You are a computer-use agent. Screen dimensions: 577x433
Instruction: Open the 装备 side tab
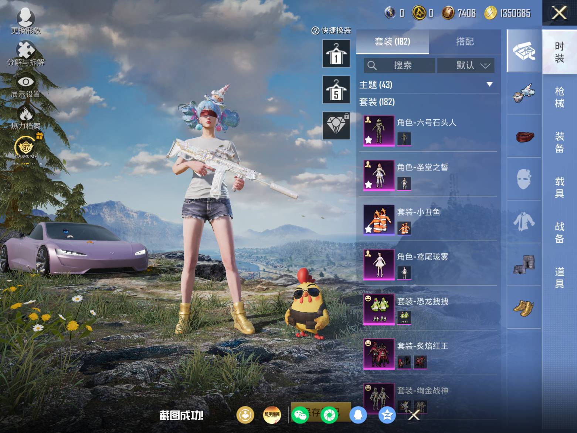click(560, 142)
